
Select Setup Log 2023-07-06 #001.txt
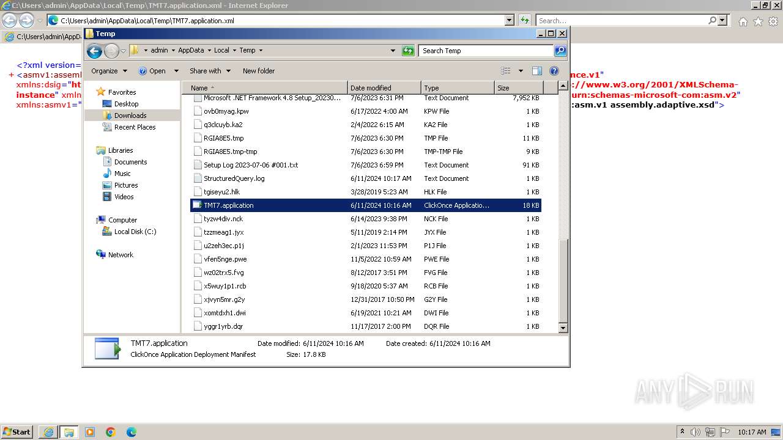(366, 165)
